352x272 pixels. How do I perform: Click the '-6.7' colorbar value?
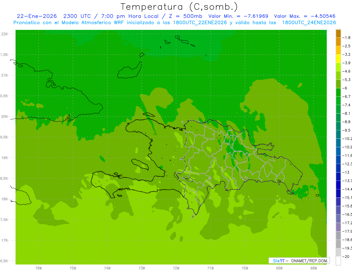point(346,97)
